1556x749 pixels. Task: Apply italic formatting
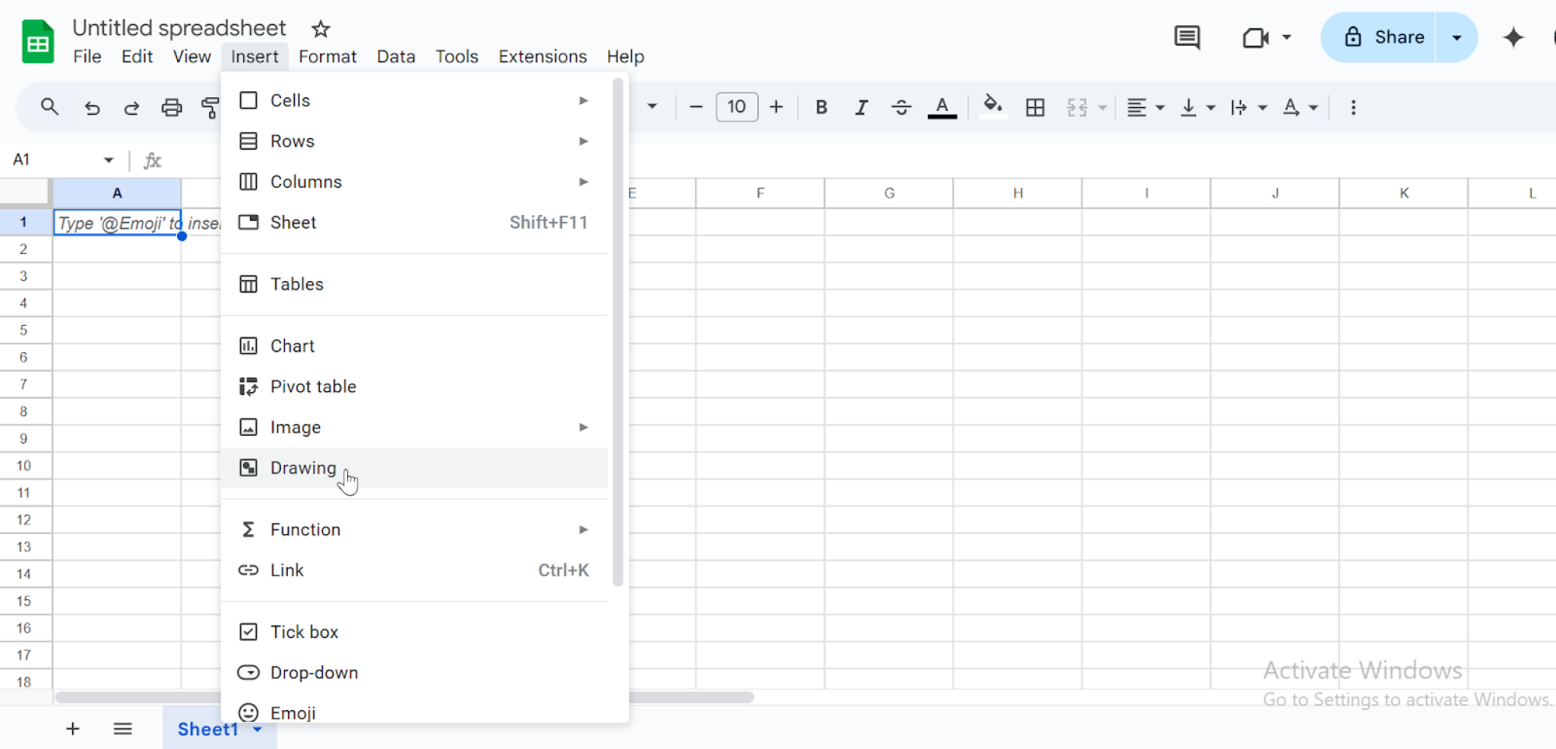coord(861,107)
